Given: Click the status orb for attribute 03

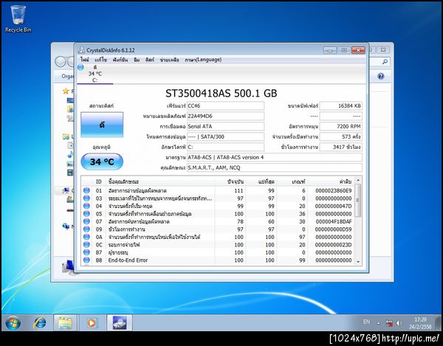Looking at the screenshot, I should (86, 198).
